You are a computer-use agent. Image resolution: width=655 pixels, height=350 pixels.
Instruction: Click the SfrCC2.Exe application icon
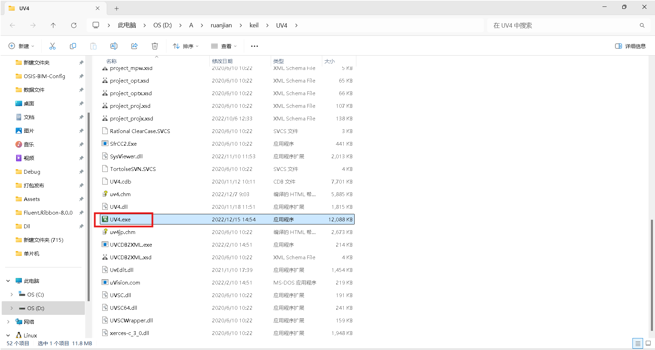tap(105, 144)
